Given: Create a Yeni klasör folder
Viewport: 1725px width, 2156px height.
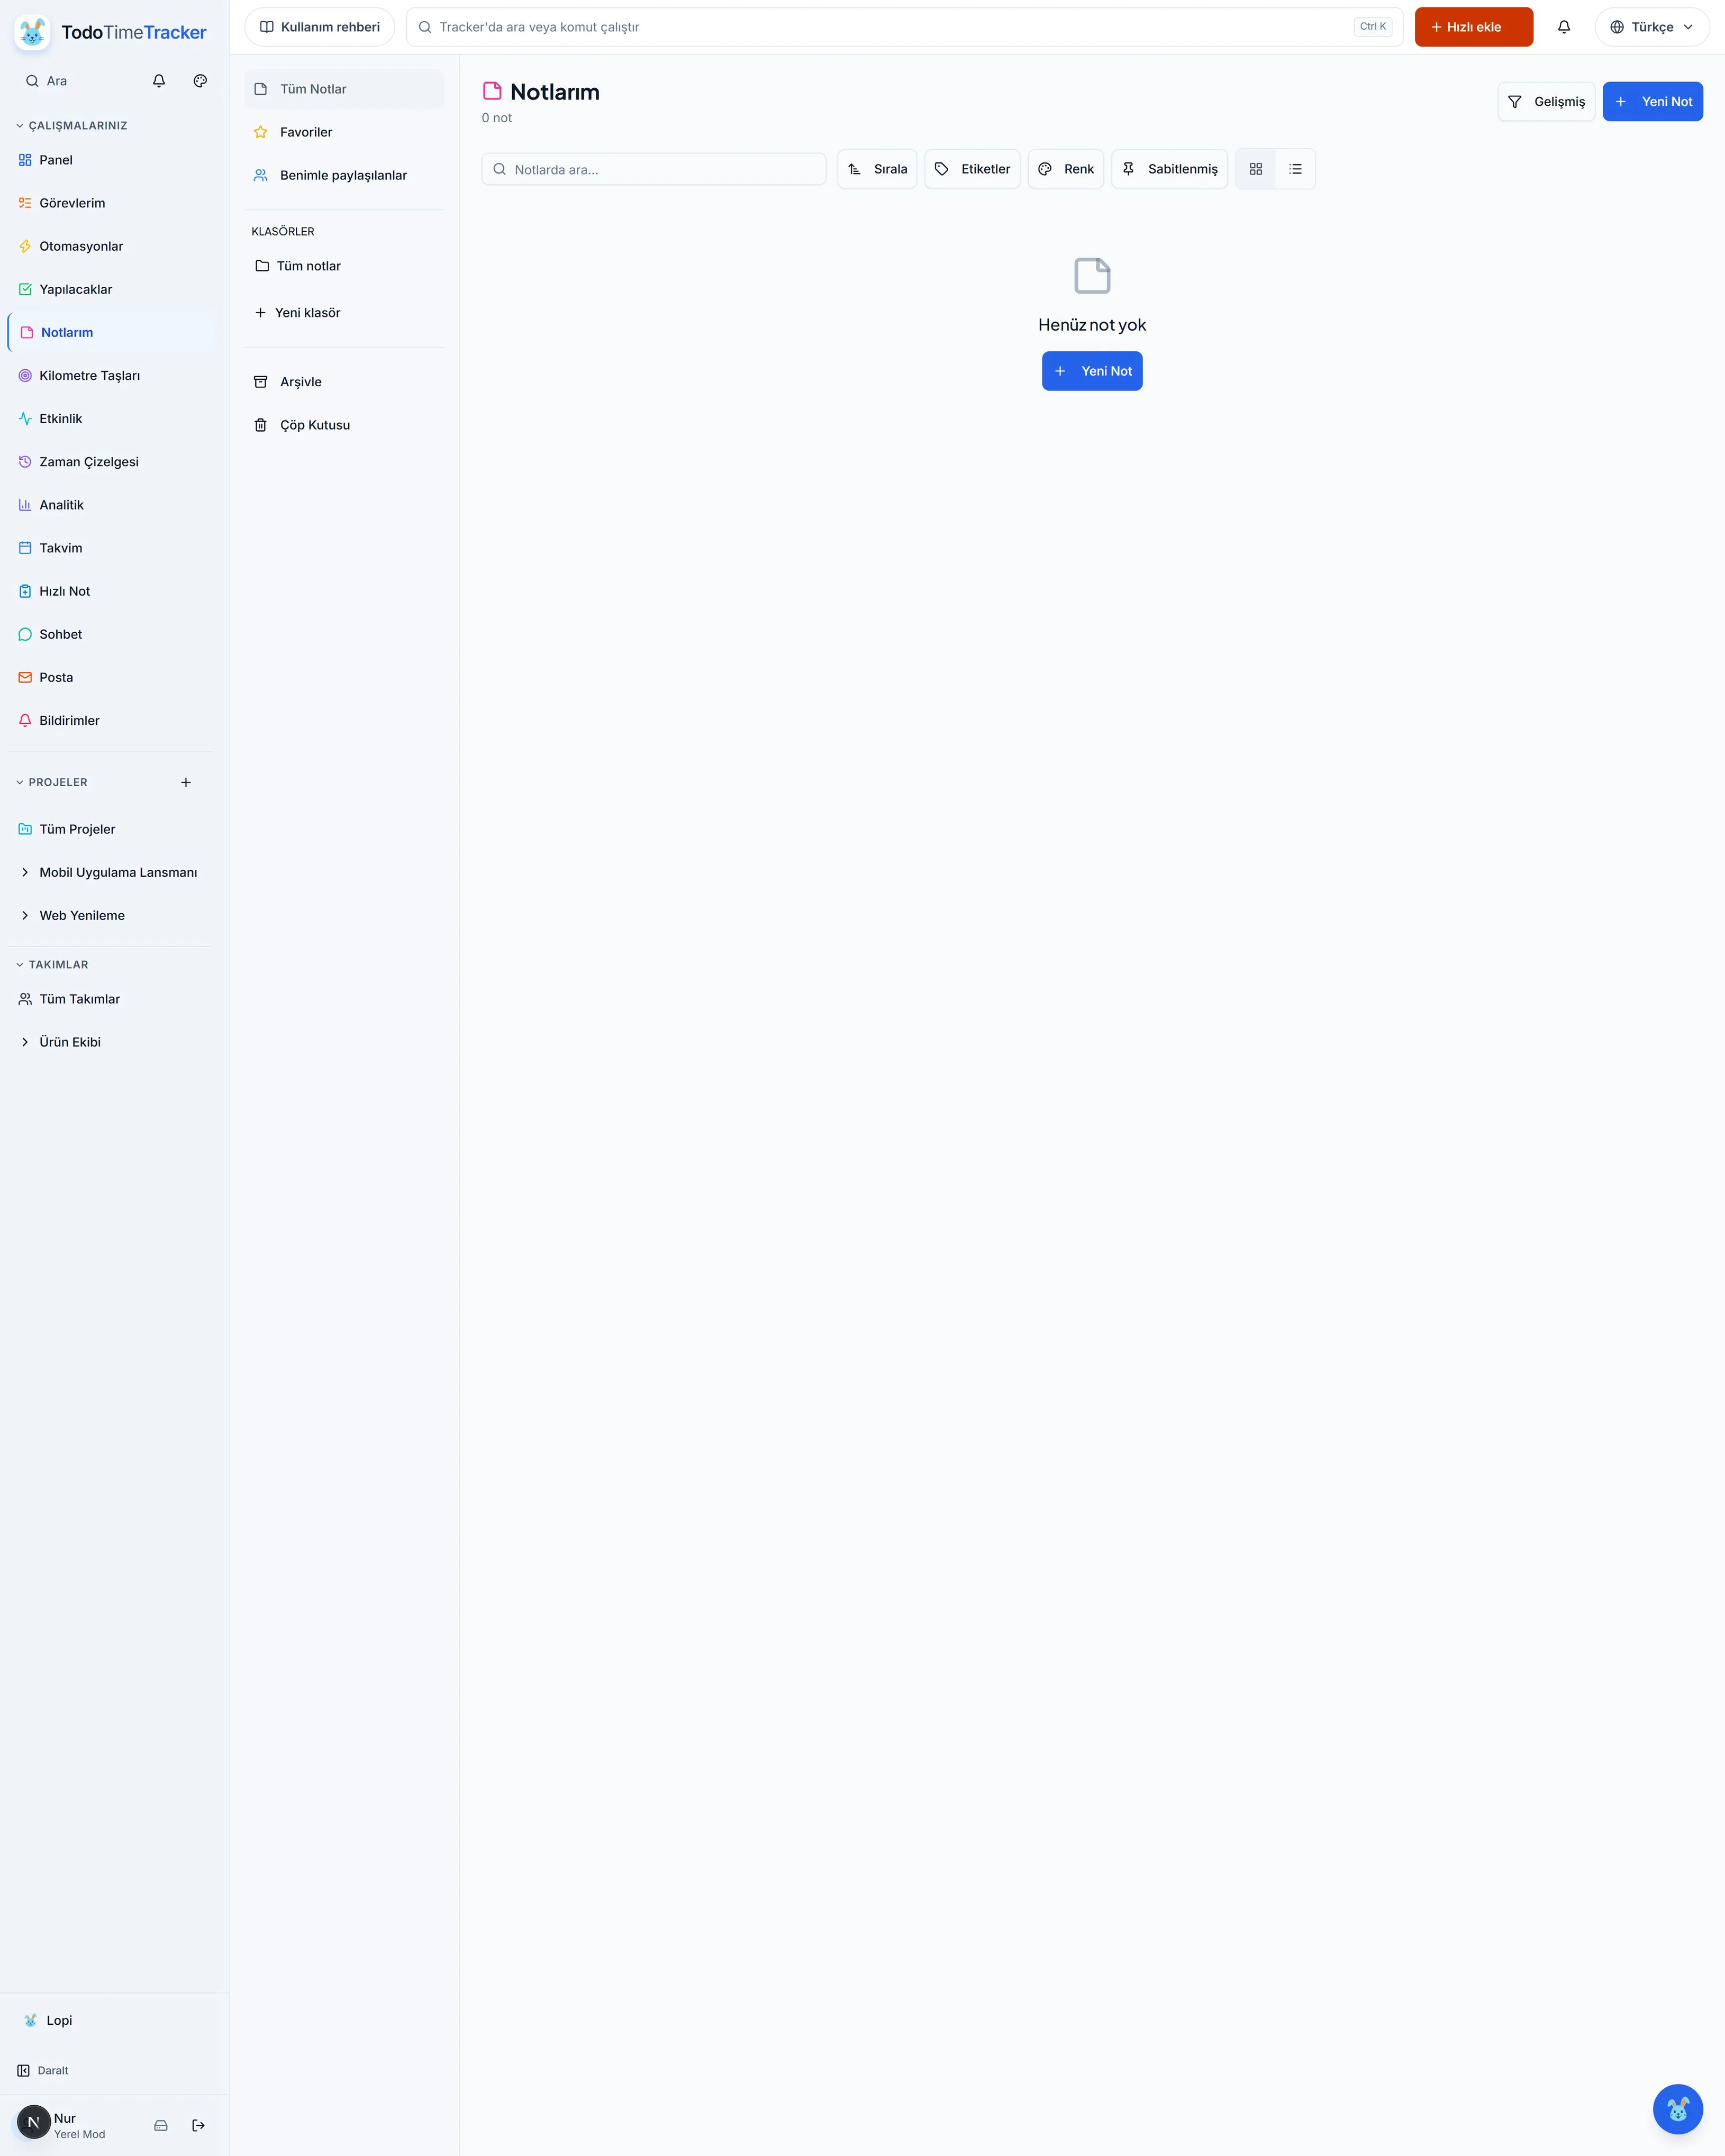Looking at the screenshot, I should click(x=344, y=313).
